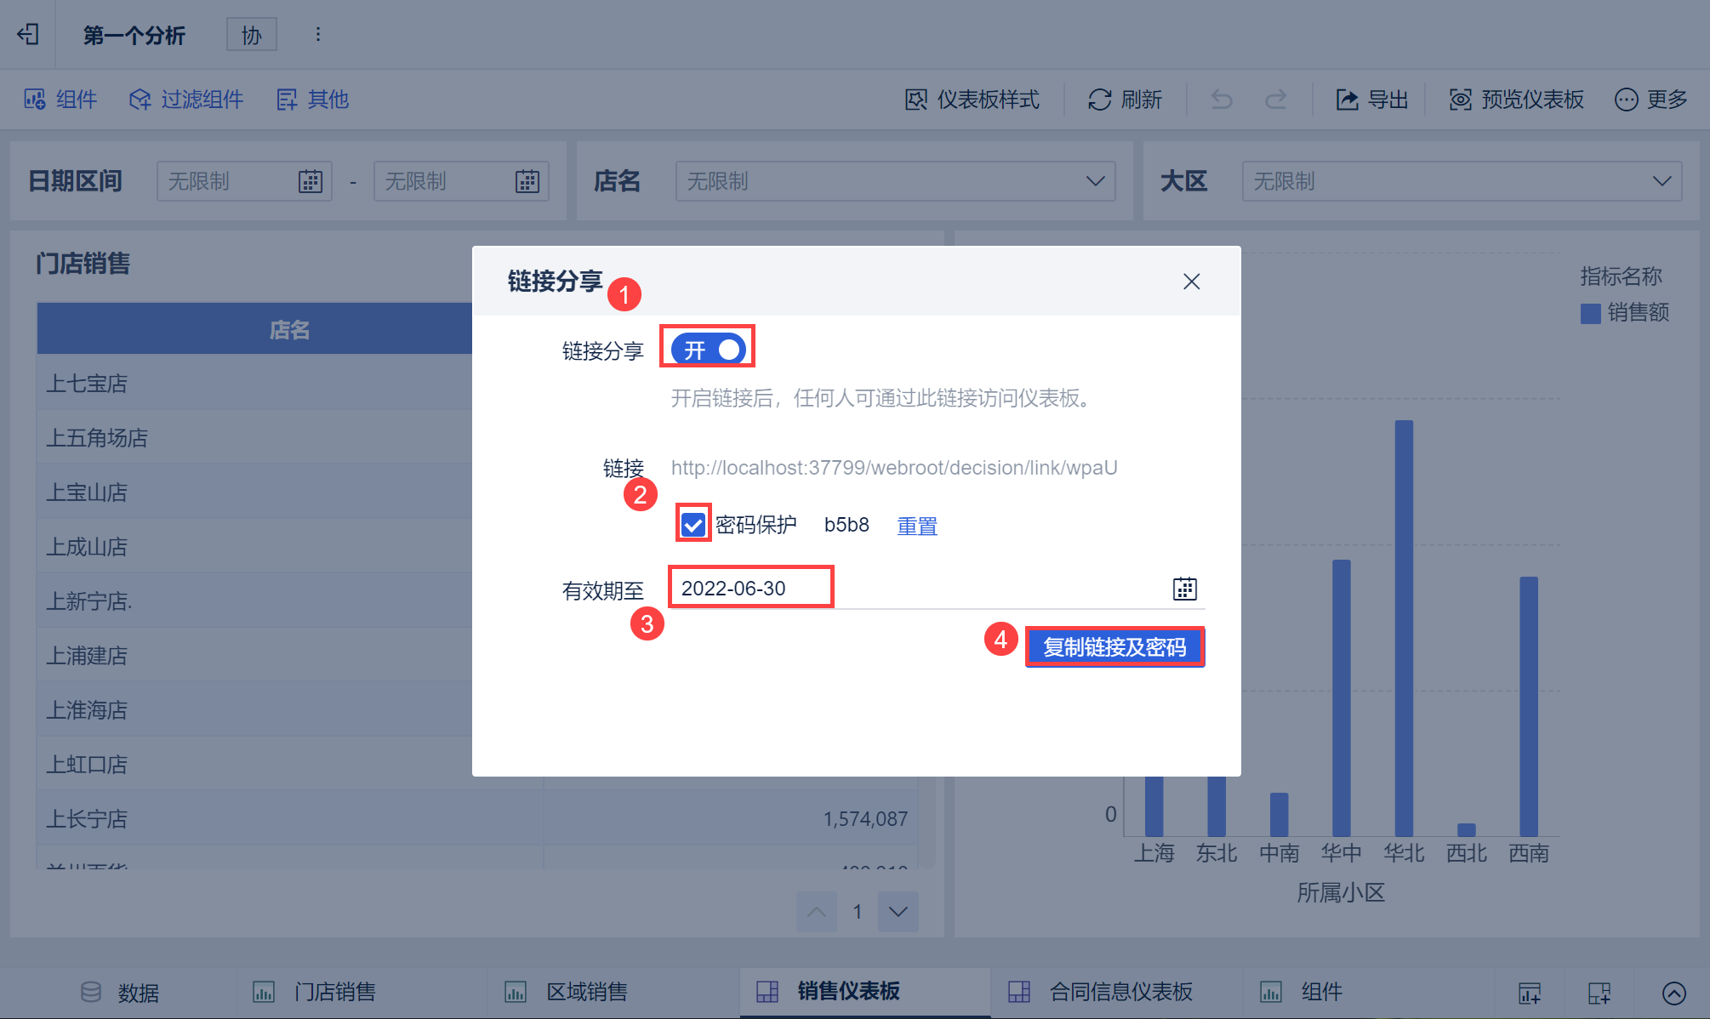This screenshot has width=1710, height=1019.
Task: Open preview dashboard icon
Action: [x=1460, y=100]
